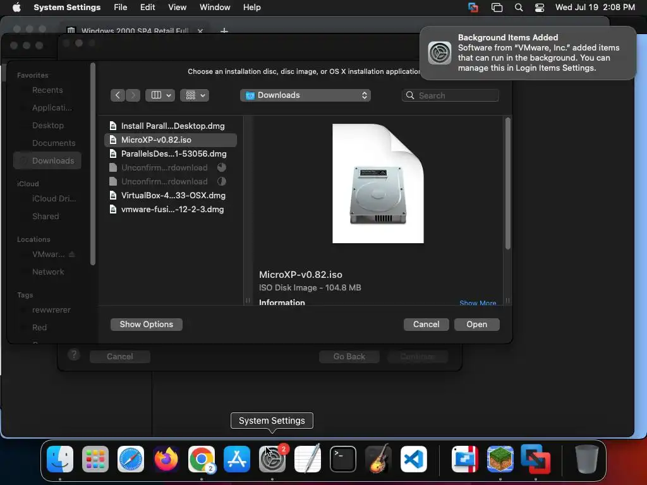This screenshot has height=485, width=647.
Task: Open the Edit menu
Action: tap(147, 8)
